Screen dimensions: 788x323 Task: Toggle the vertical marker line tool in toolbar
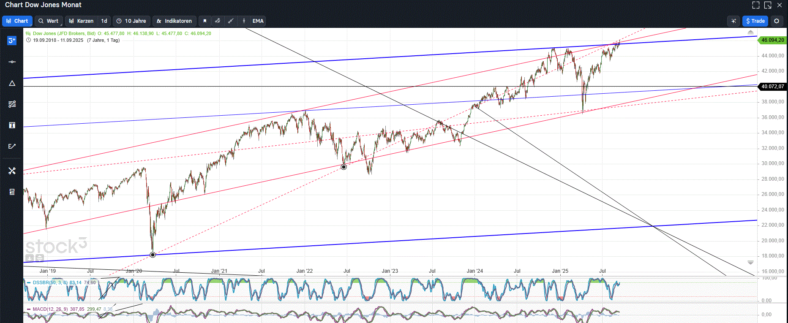coord(244,21)
